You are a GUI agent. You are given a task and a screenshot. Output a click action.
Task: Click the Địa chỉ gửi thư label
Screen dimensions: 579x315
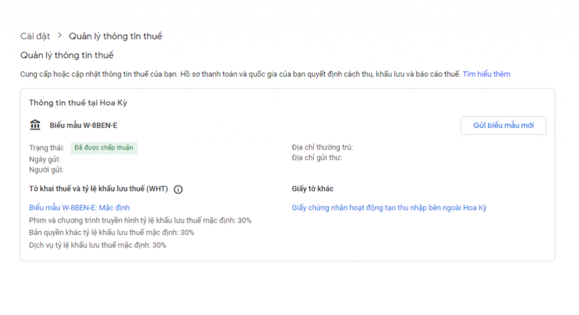pos(317,158)
